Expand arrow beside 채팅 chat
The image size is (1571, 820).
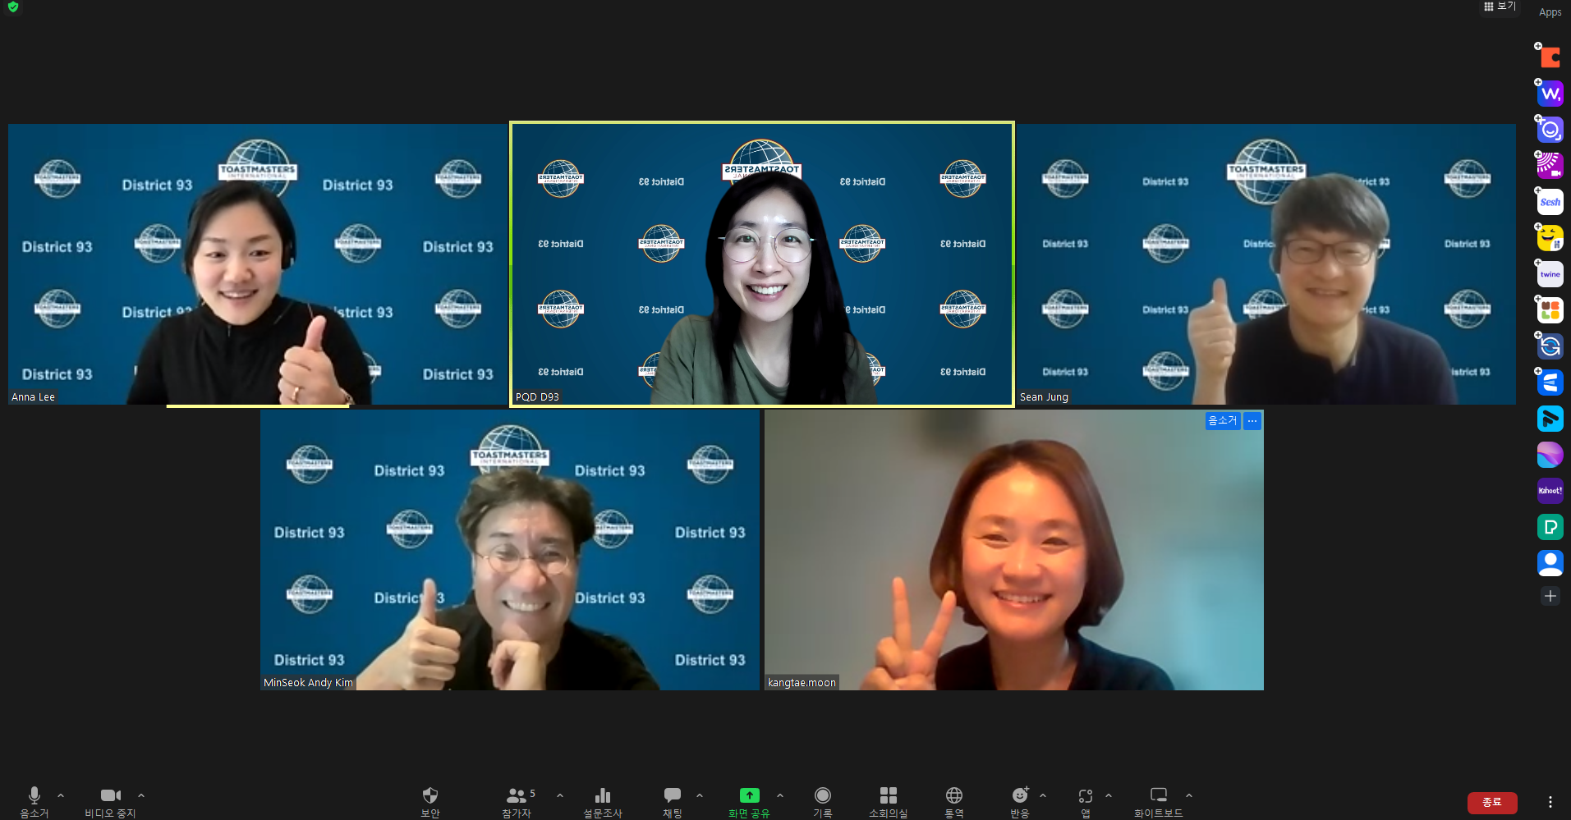point(700,795)
